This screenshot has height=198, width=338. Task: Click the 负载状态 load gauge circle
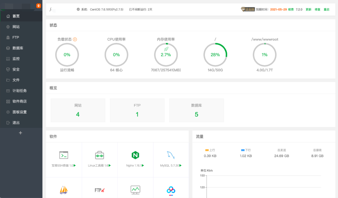(x=67, y=55)
